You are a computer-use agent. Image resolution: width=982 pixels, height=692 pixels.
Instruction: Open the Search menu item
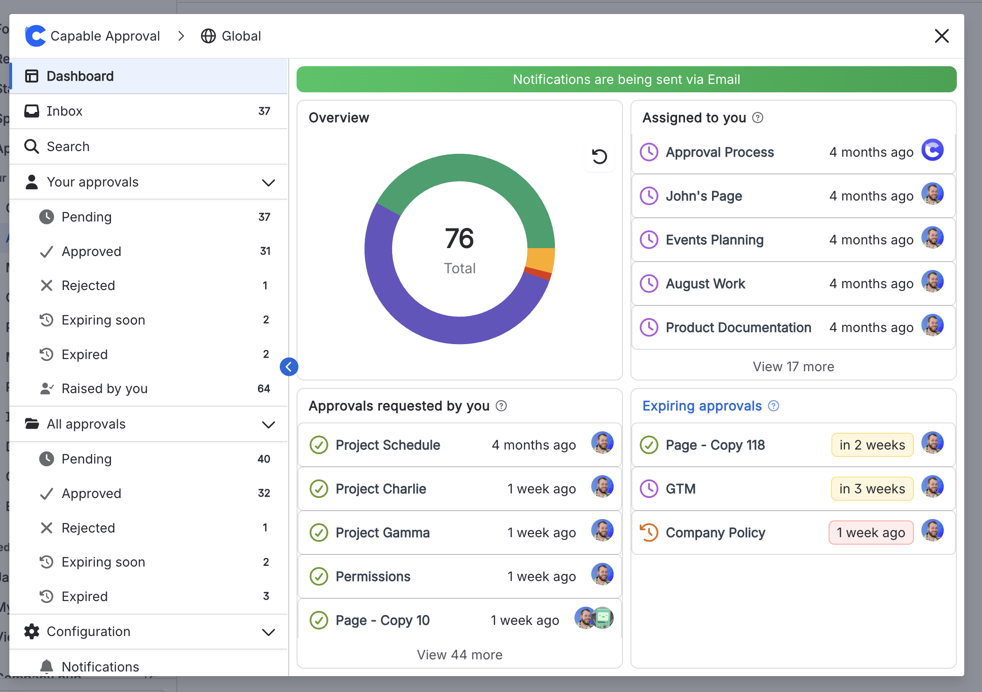[68, 146]
